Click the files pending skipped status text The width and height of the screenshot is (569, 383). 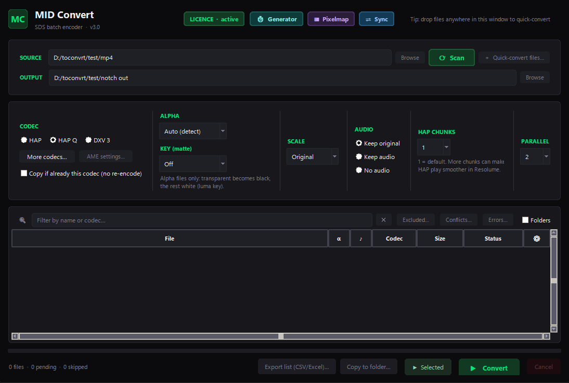[48, 367]
